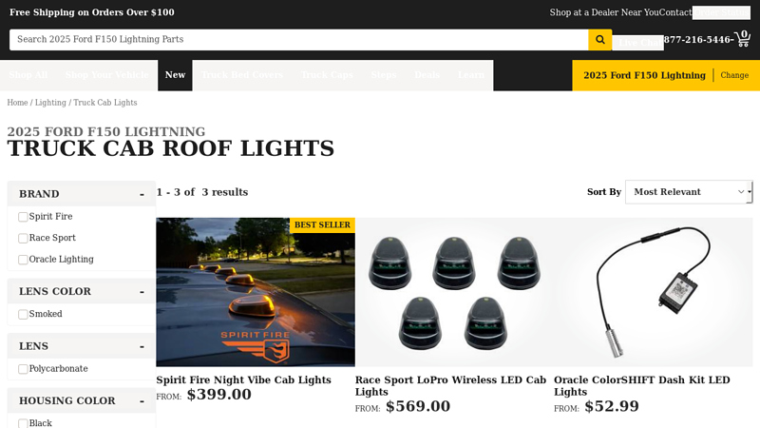Enable the Polycarbonate lens filter
760x428 pixels.
23,369
